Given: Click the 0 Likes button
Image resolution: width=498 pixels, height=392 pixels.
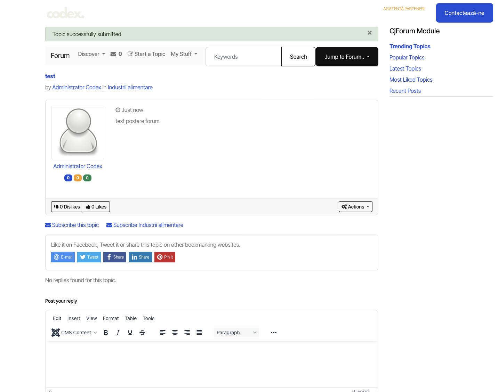Looking at the screenshot, I should (96, 207).
